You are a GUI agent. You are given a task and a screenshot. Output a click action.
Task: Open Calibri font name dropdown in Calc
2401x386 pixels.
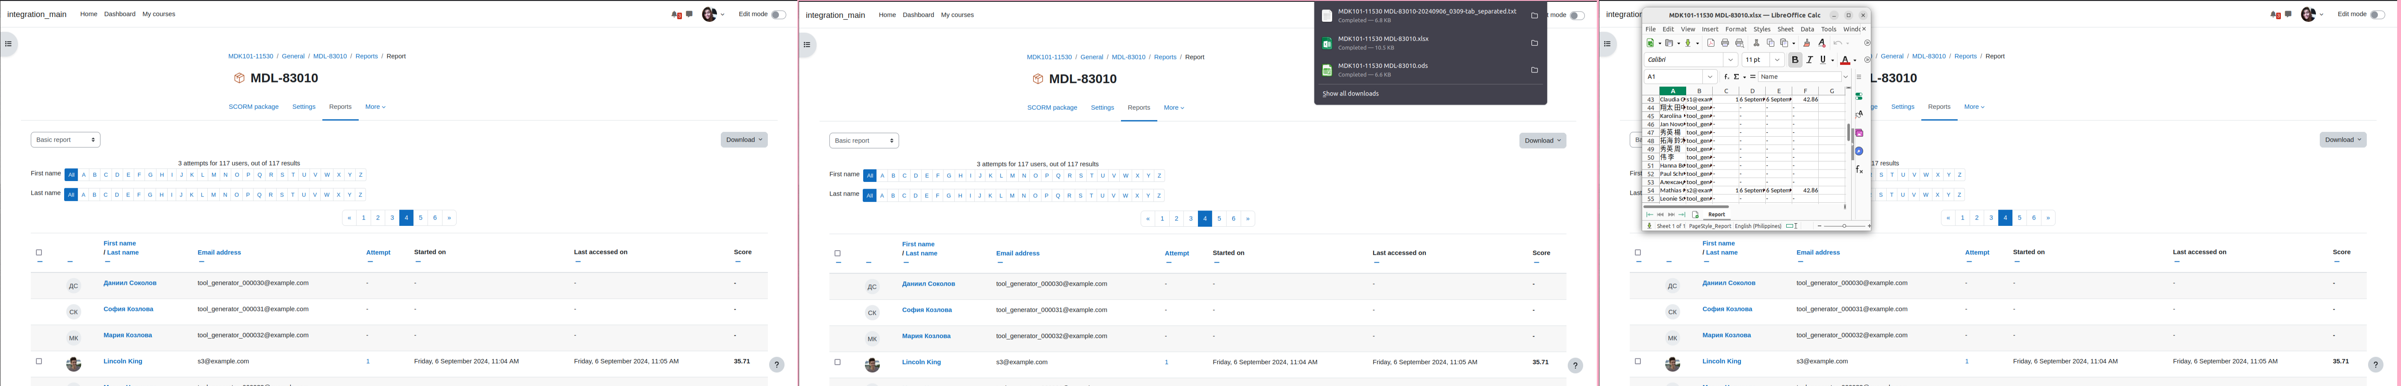(1730, 59)
